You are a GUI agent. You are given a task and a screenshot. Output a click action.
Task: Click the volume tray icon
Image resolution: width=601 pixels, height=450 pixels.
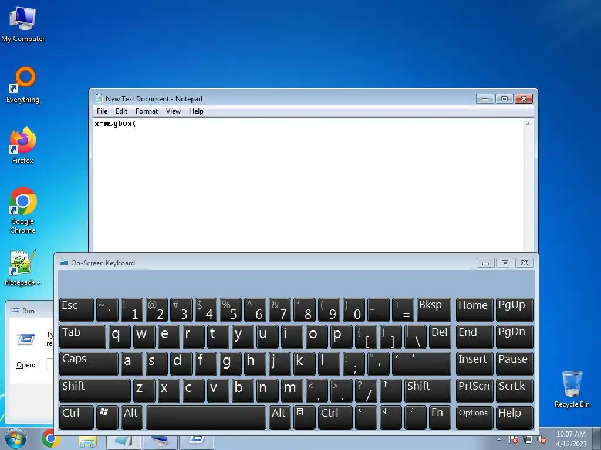542,439
